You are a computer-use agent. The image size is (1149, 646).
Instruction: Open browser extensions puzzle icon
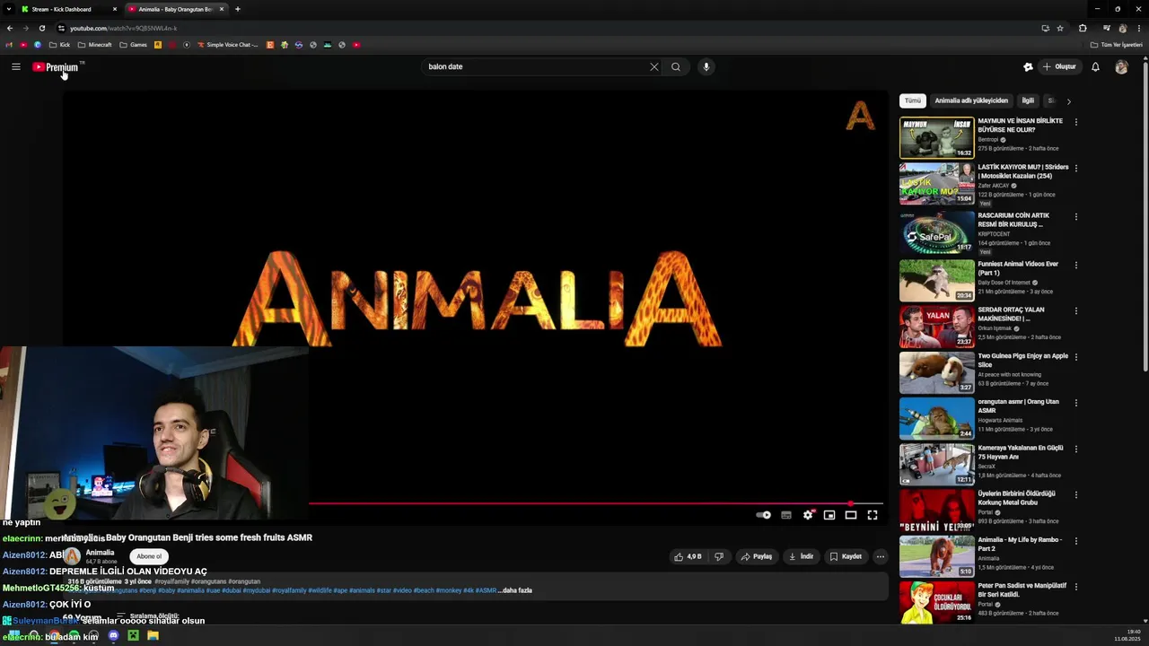click(1083, 28)
